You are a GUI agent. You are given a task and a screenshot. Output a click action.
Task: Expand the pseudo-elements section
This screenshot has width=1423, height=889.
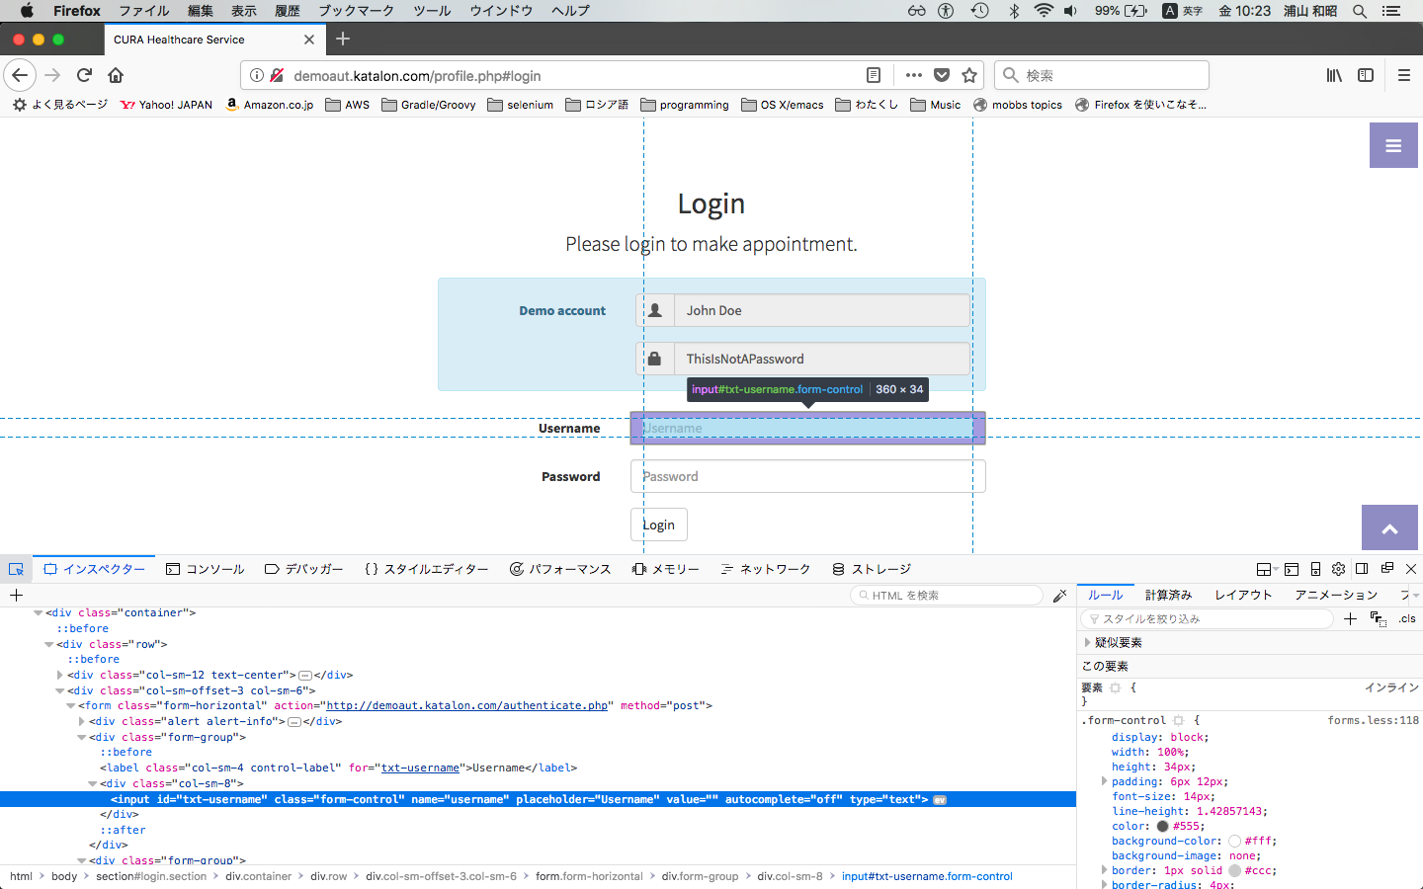pos(1088,642)
